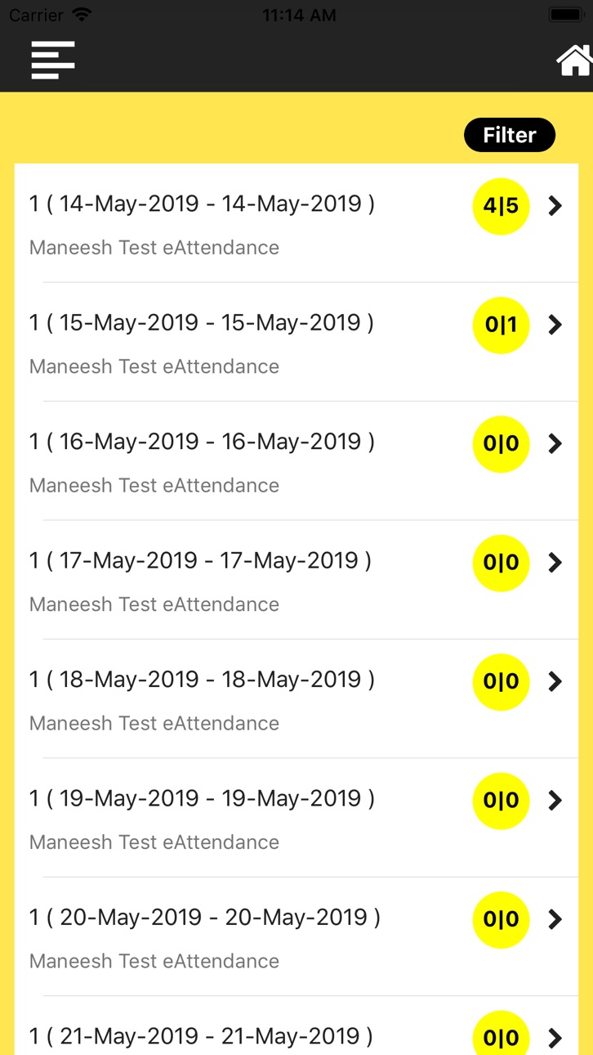Open Maneesh Test eAttendance under 20-May-2019
593x1055 pixels.
[154, 961]
